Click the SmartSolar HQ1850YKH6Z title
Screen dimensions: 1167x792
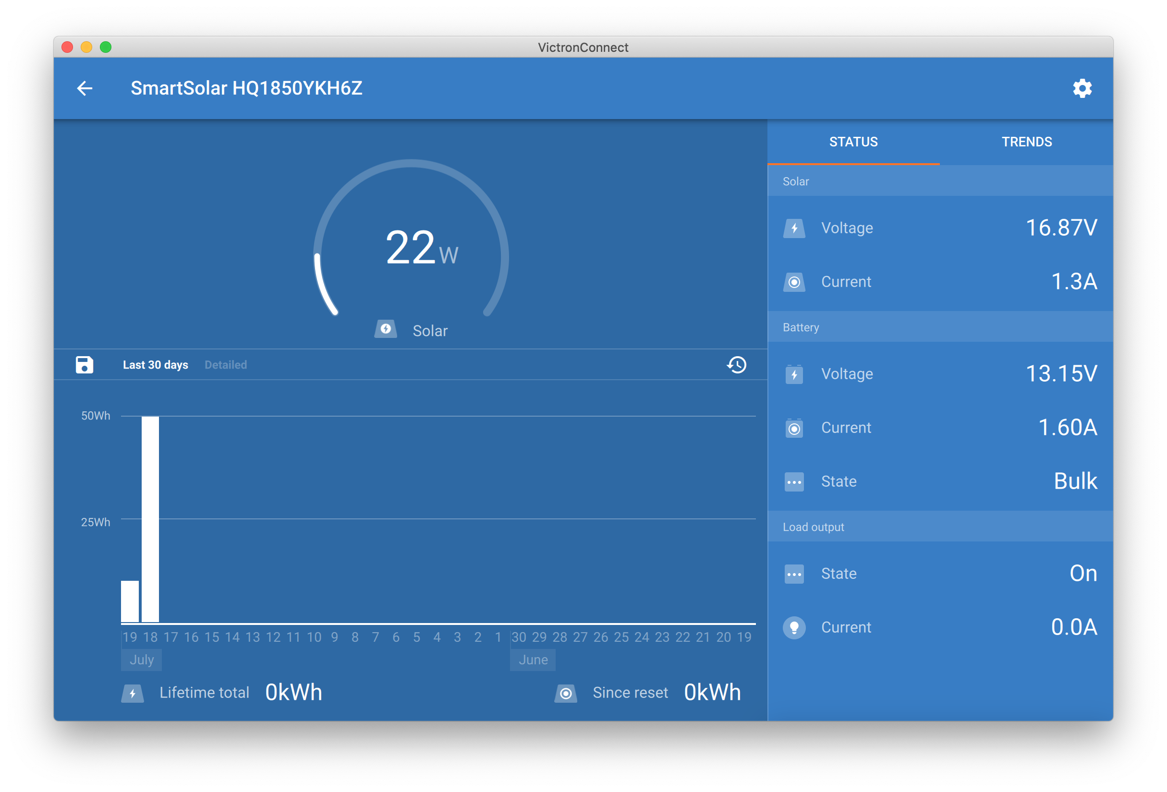click(246, 88)
